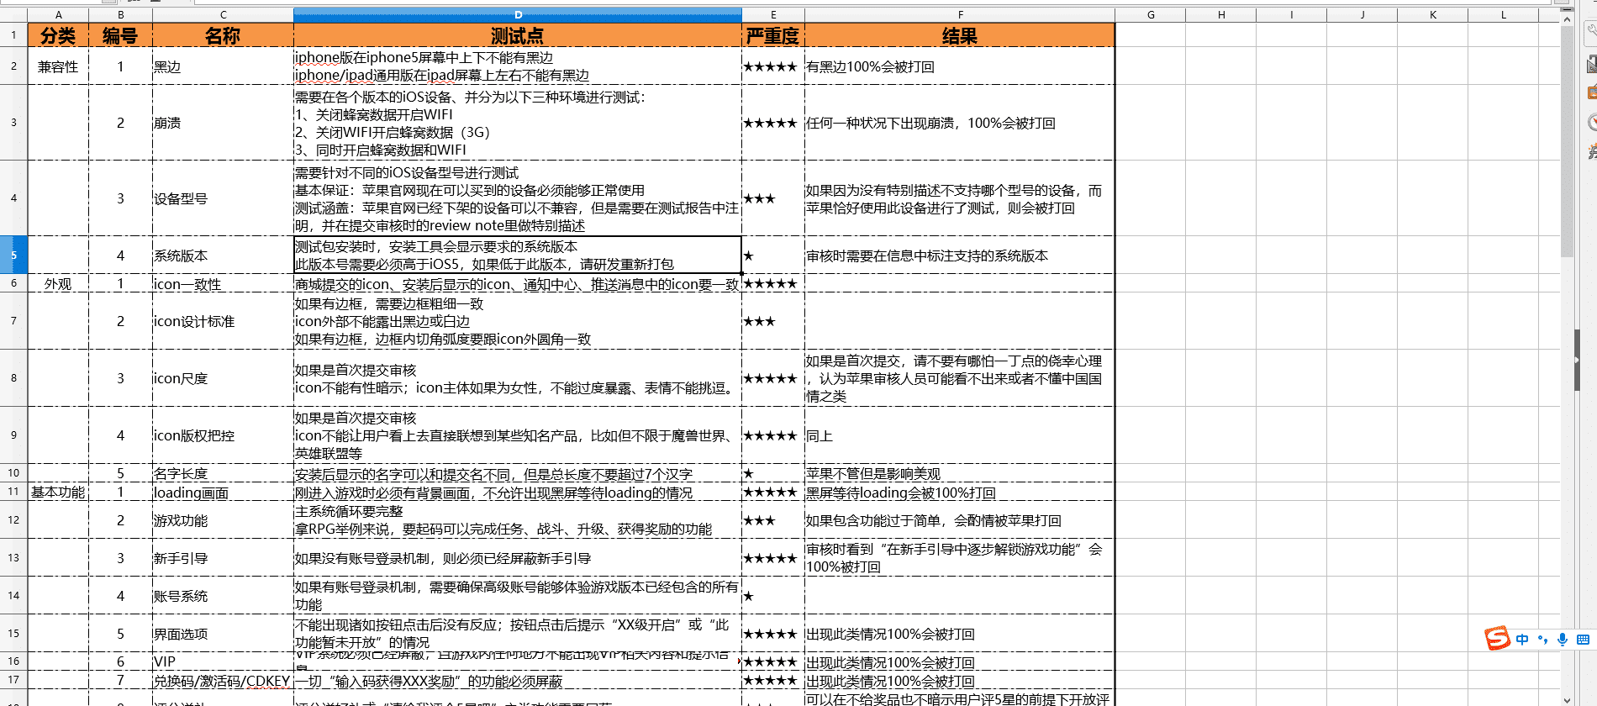Click vertical scrollbar down arrow
The width and height of the screenshot is (1597, 706).
point(1568,699)
